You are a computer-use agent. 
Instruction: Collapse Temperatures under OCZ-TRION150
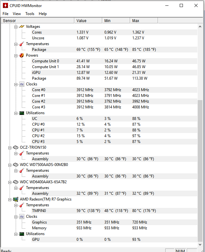[x=16, y=154]
